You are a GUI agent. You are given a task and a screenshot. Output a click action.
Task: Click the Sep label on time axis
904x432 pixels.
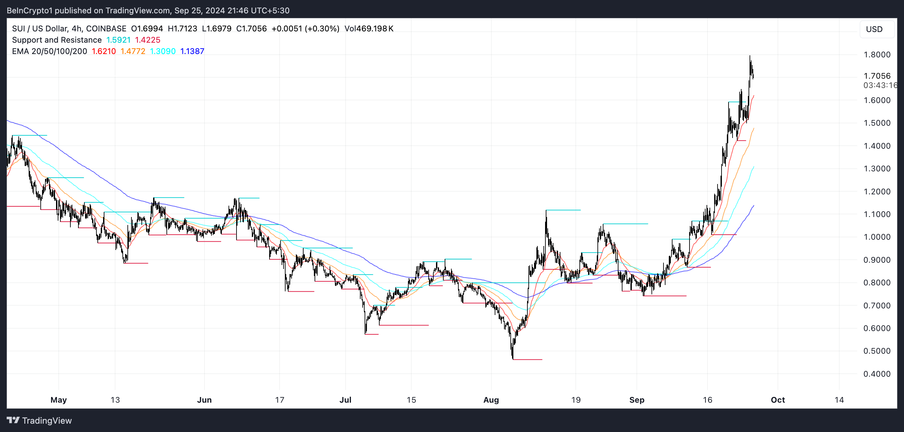coord(636,400)
